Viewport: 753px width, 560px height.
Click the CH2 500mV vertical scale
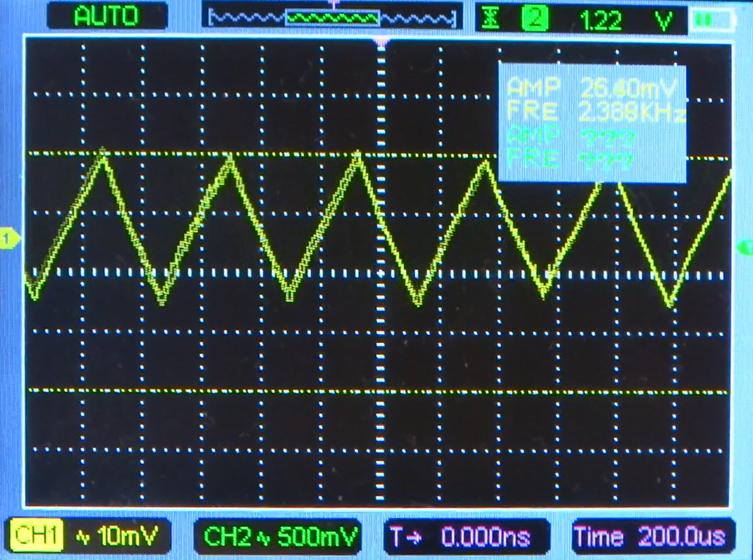317,537
